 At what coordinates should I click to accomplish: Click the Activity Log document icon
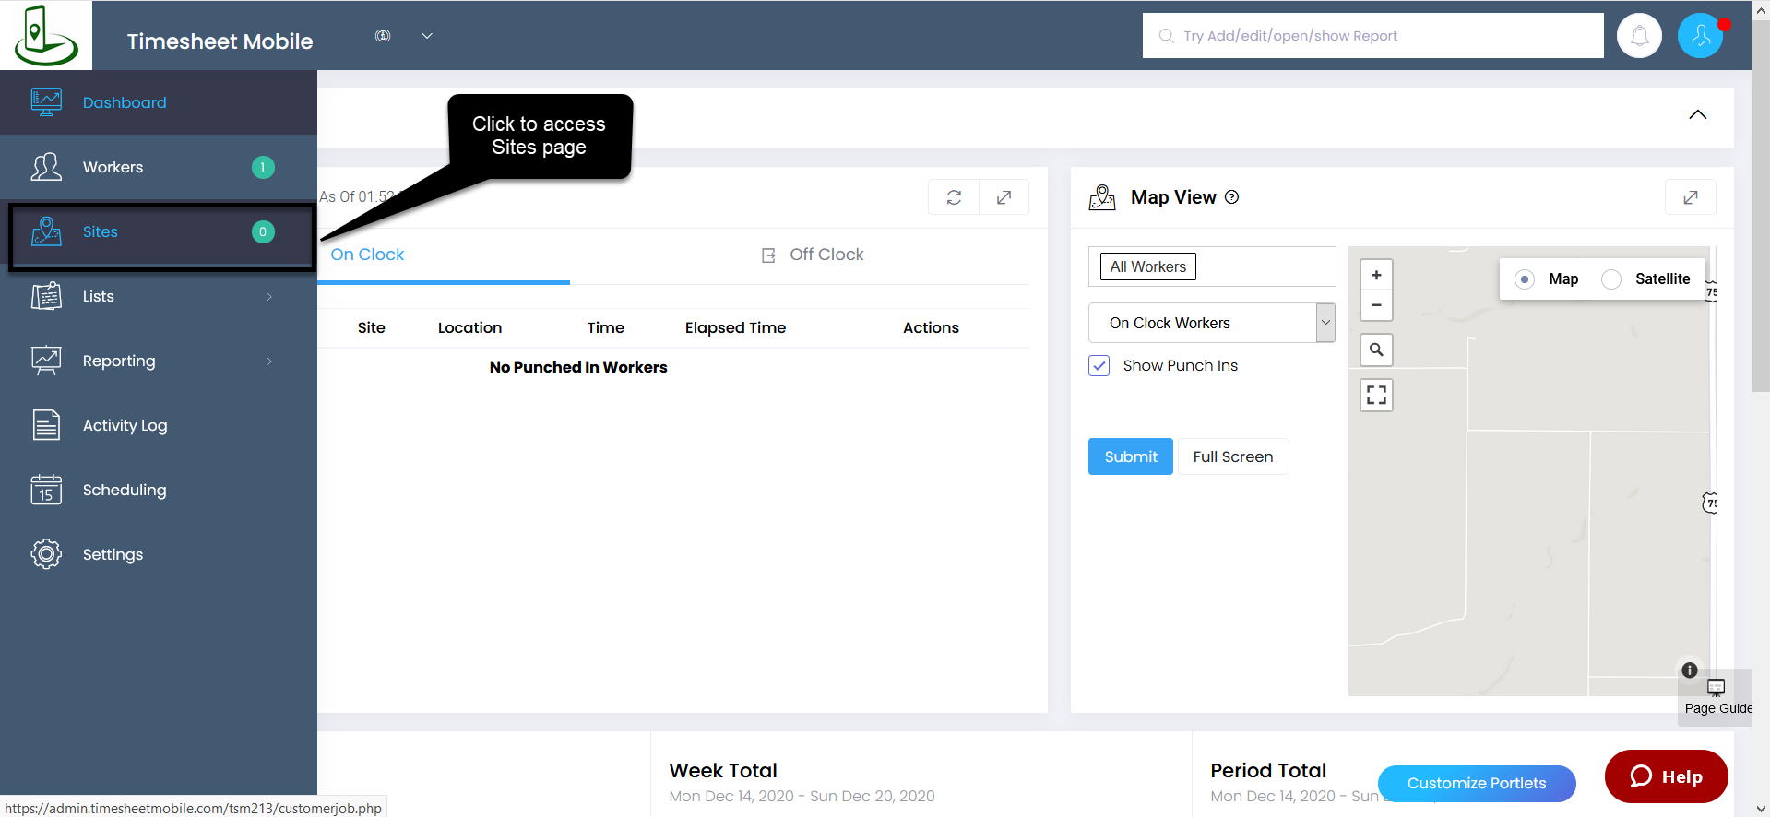(46, 425)
